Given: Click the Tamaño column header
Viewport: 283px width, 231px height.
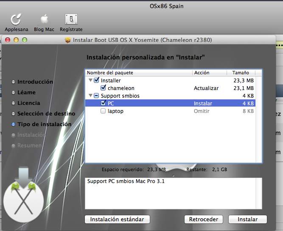Looking at the screenshot, I should (241, 73).
